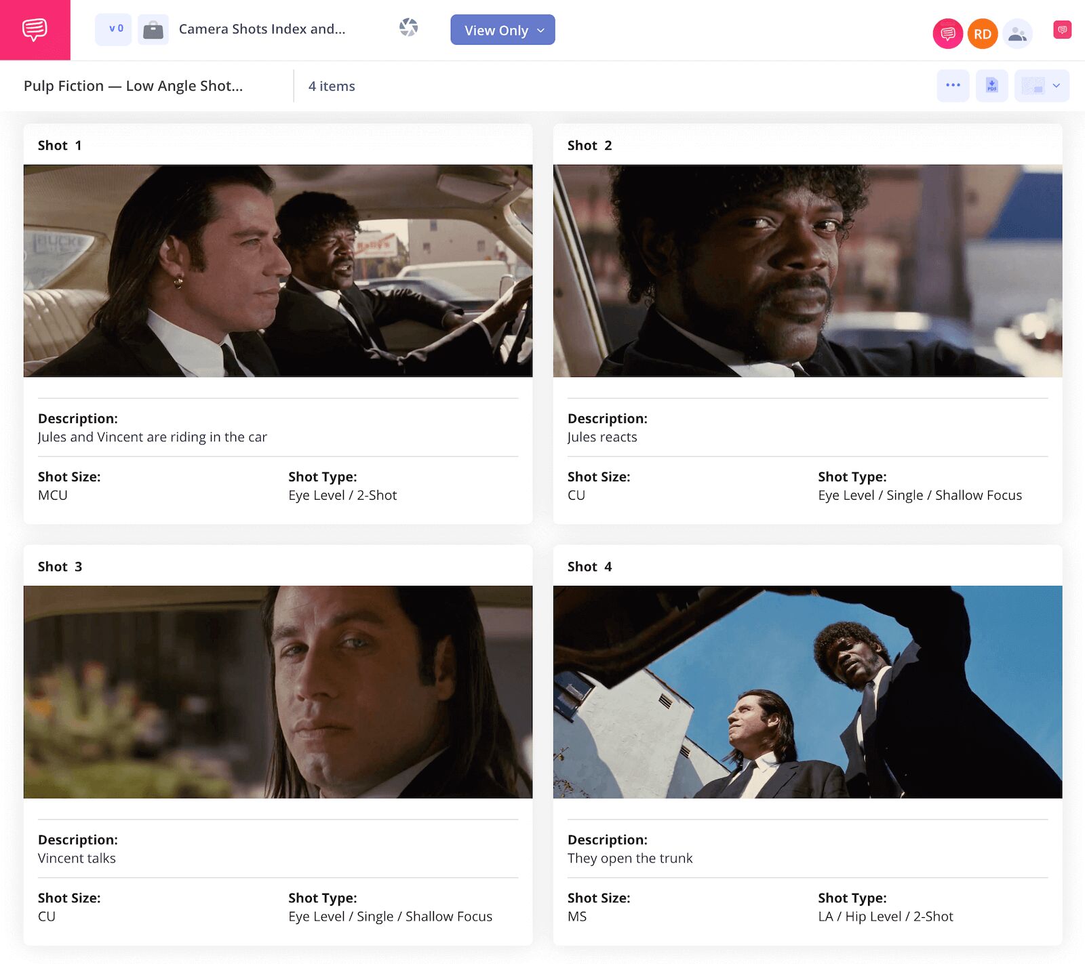Screen dimensions: 1085x964
Task: Click the round pink chat-bubble avatar
Action: 947,33
